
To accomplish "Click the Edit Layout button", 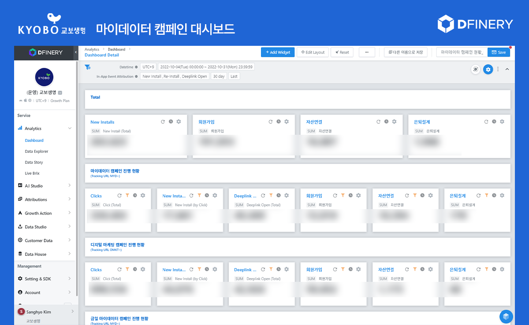I will click(x=313, y=52).
